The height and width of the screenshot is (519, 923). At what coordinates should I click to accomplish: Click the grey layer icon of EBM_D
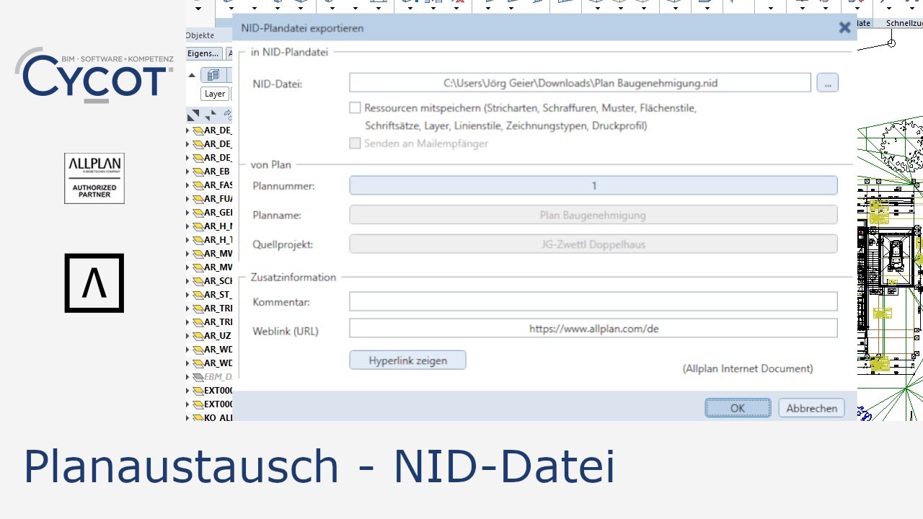(198, 377)
